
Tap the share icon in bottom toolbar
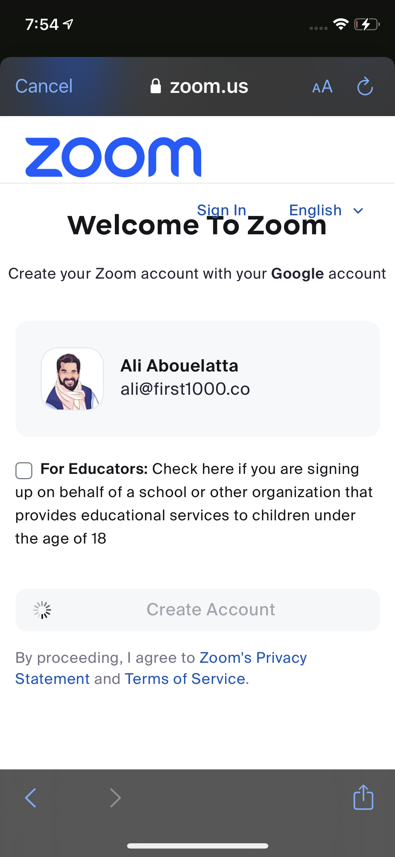[363, 797]
